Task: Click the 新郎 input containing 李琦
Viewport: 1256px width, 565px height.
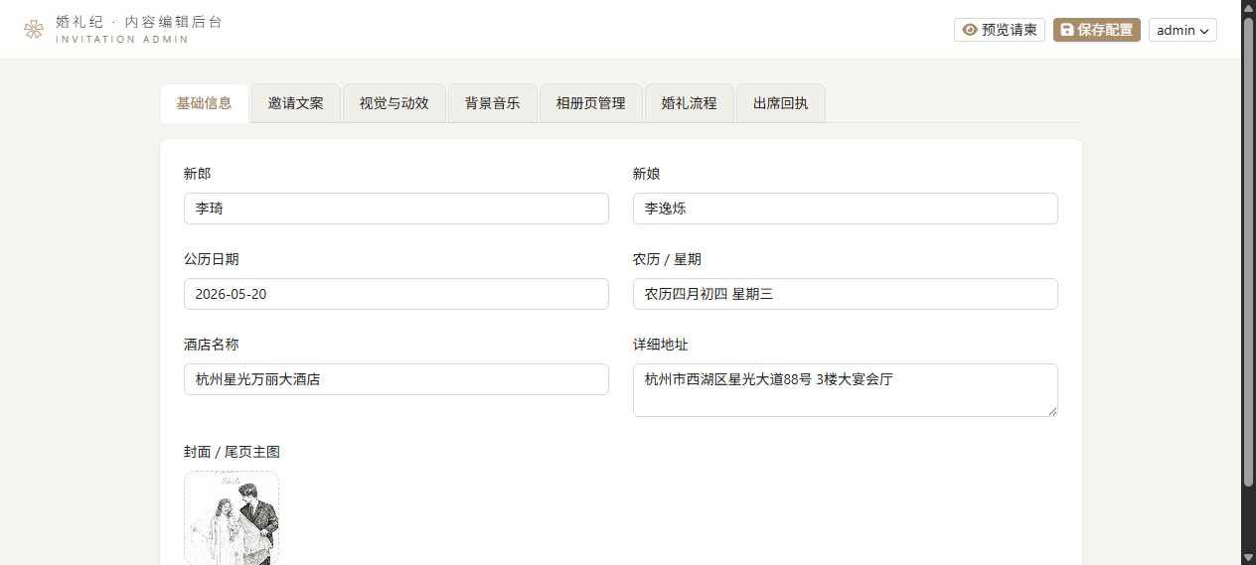Action: coord(396,209)
